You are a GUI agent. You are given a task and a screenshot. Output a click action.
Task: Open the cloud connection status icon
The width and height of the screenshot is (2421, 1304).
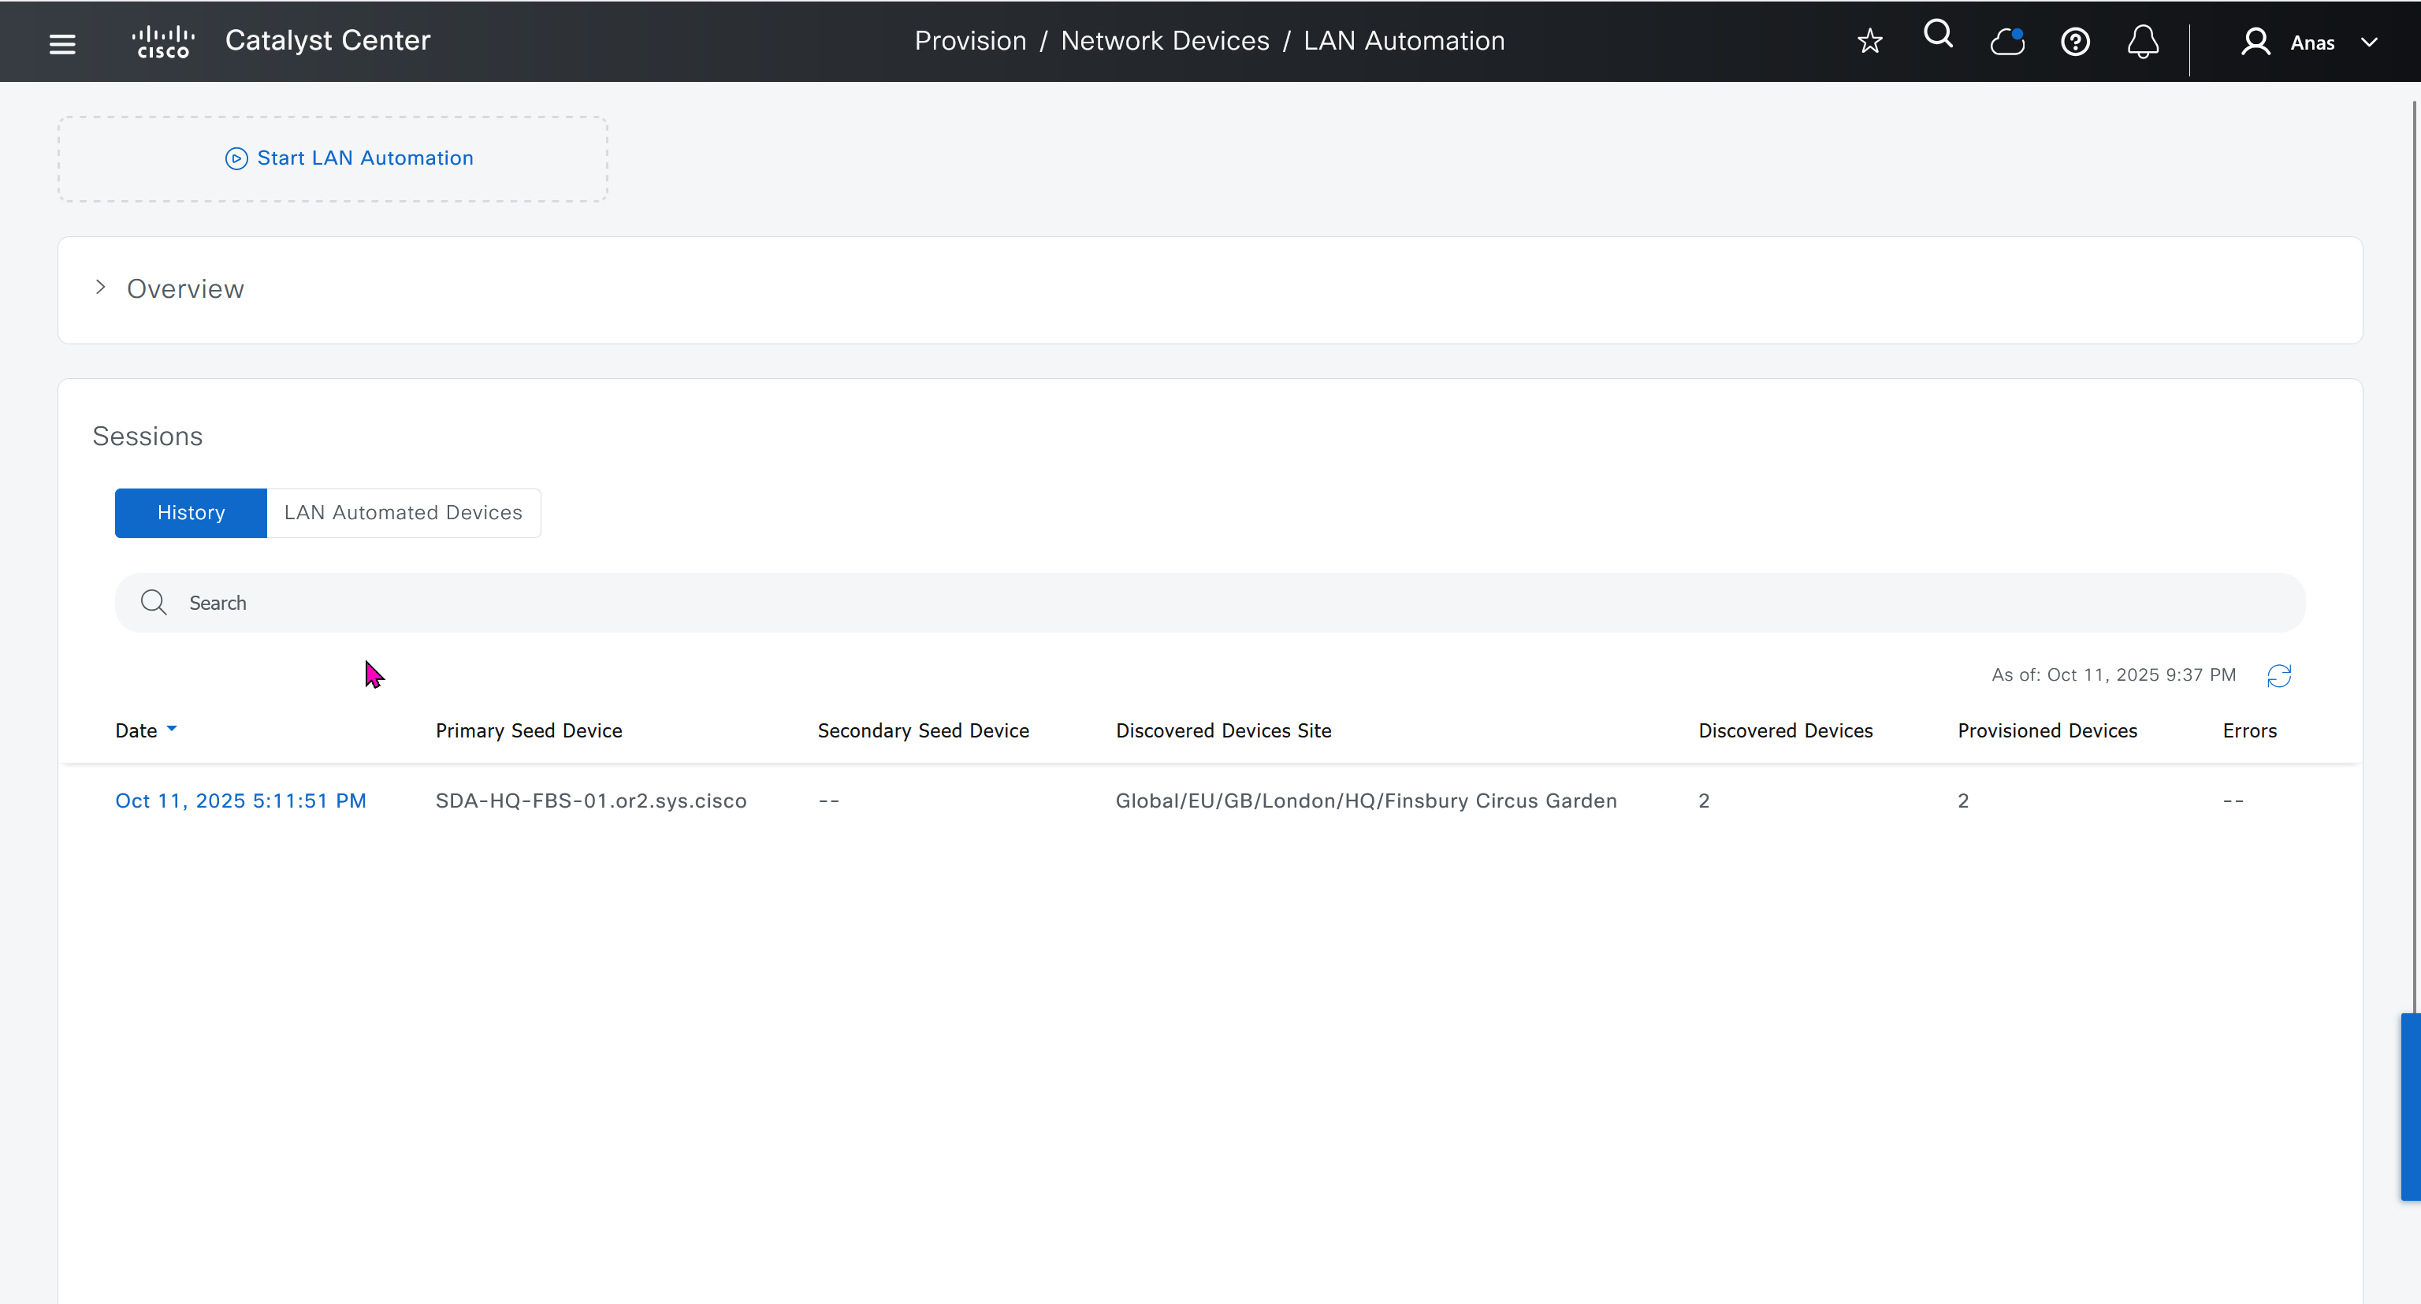pyautogui.click(x=2006, y=43)
